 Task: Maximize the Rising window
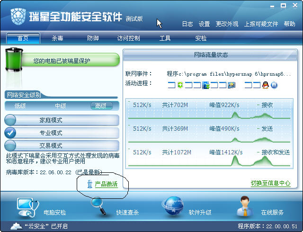[284, 6]
